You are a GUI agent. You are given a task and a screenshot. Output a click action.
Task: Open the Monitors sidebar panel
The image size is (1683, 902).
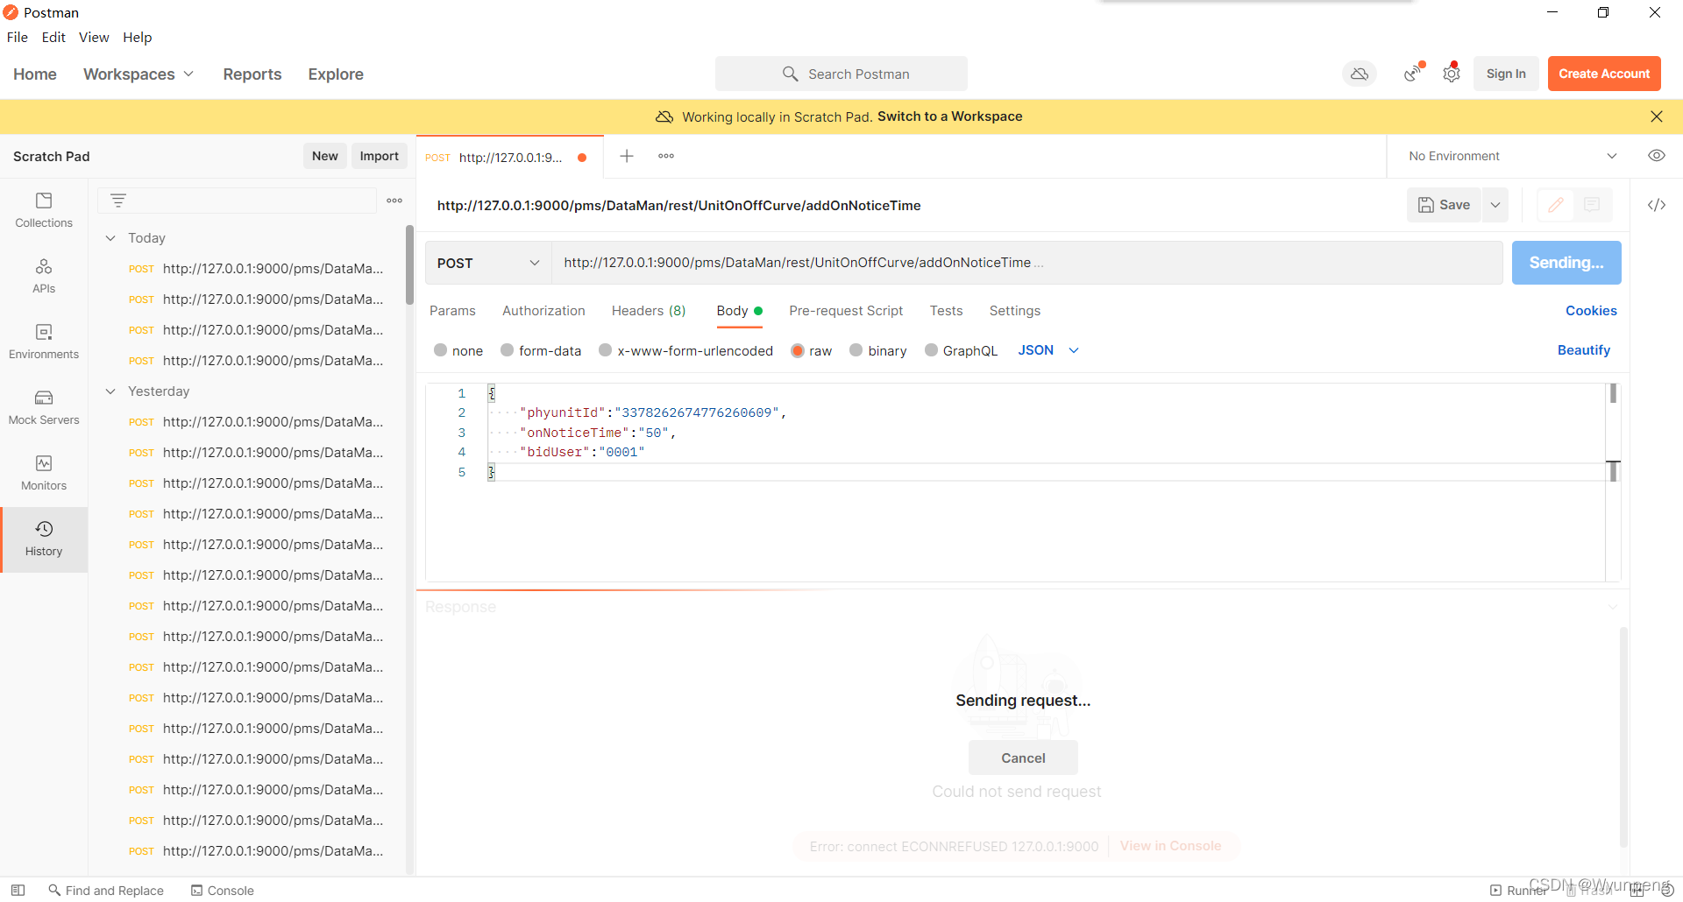point(44,473)
